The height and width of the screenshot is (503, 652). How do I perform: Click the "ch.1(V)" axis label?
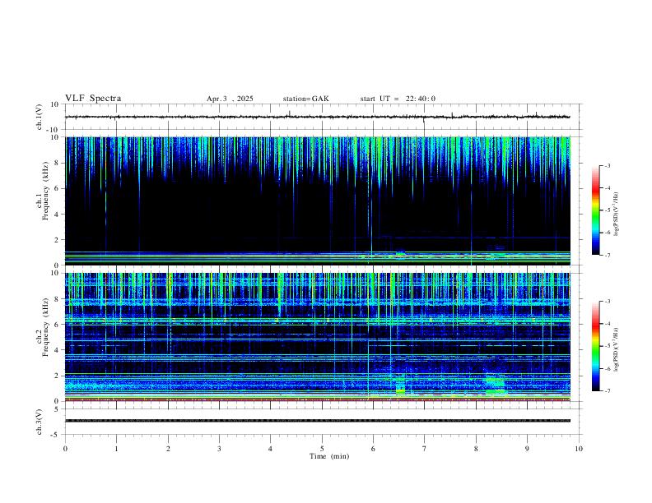coord(39,117)
